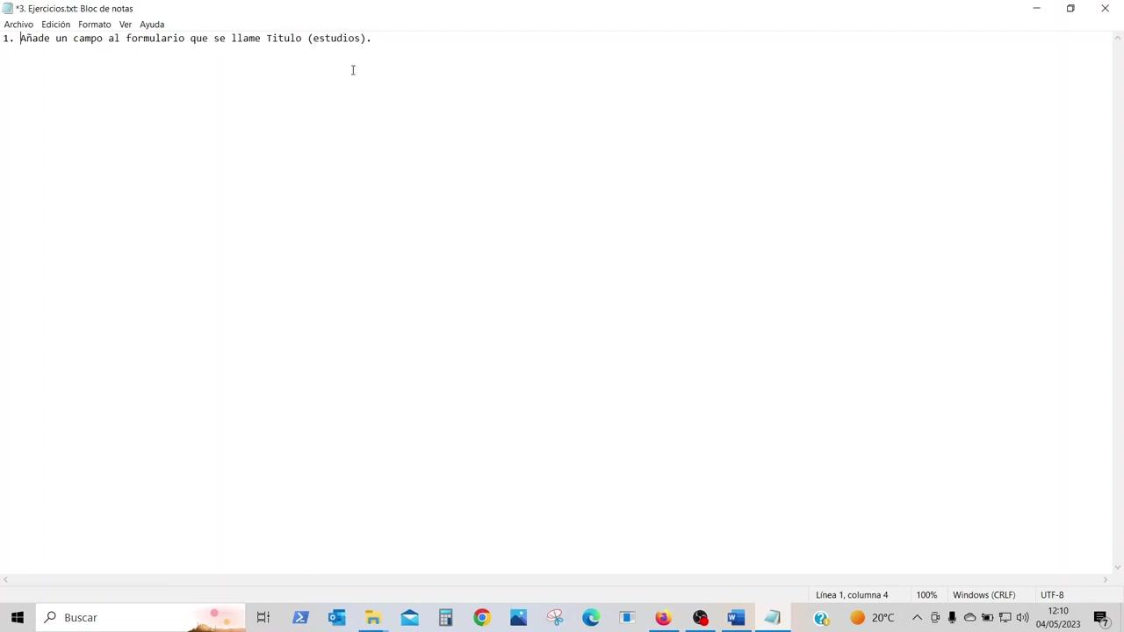Click the word 'Título' in the text
Image resolution: width=1124 pixels, height=632 pixels.
pyautogui.click(x=284, y=39)
